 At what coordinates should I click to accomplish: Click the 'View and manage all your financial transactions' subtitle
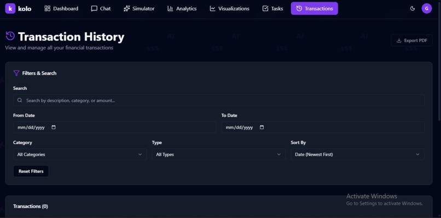[59, 48]
